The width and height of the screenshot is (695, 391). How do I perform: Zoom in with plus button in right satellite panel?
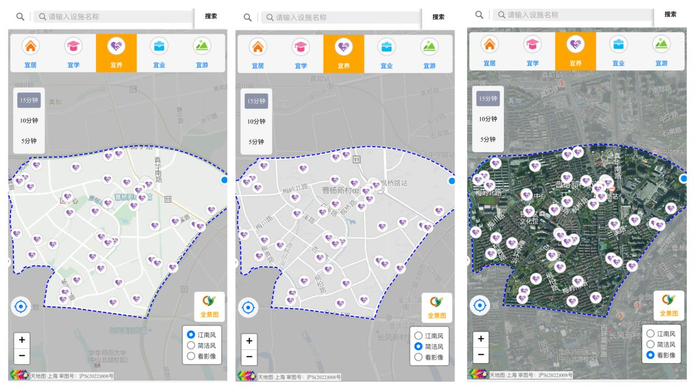(481, 338)
